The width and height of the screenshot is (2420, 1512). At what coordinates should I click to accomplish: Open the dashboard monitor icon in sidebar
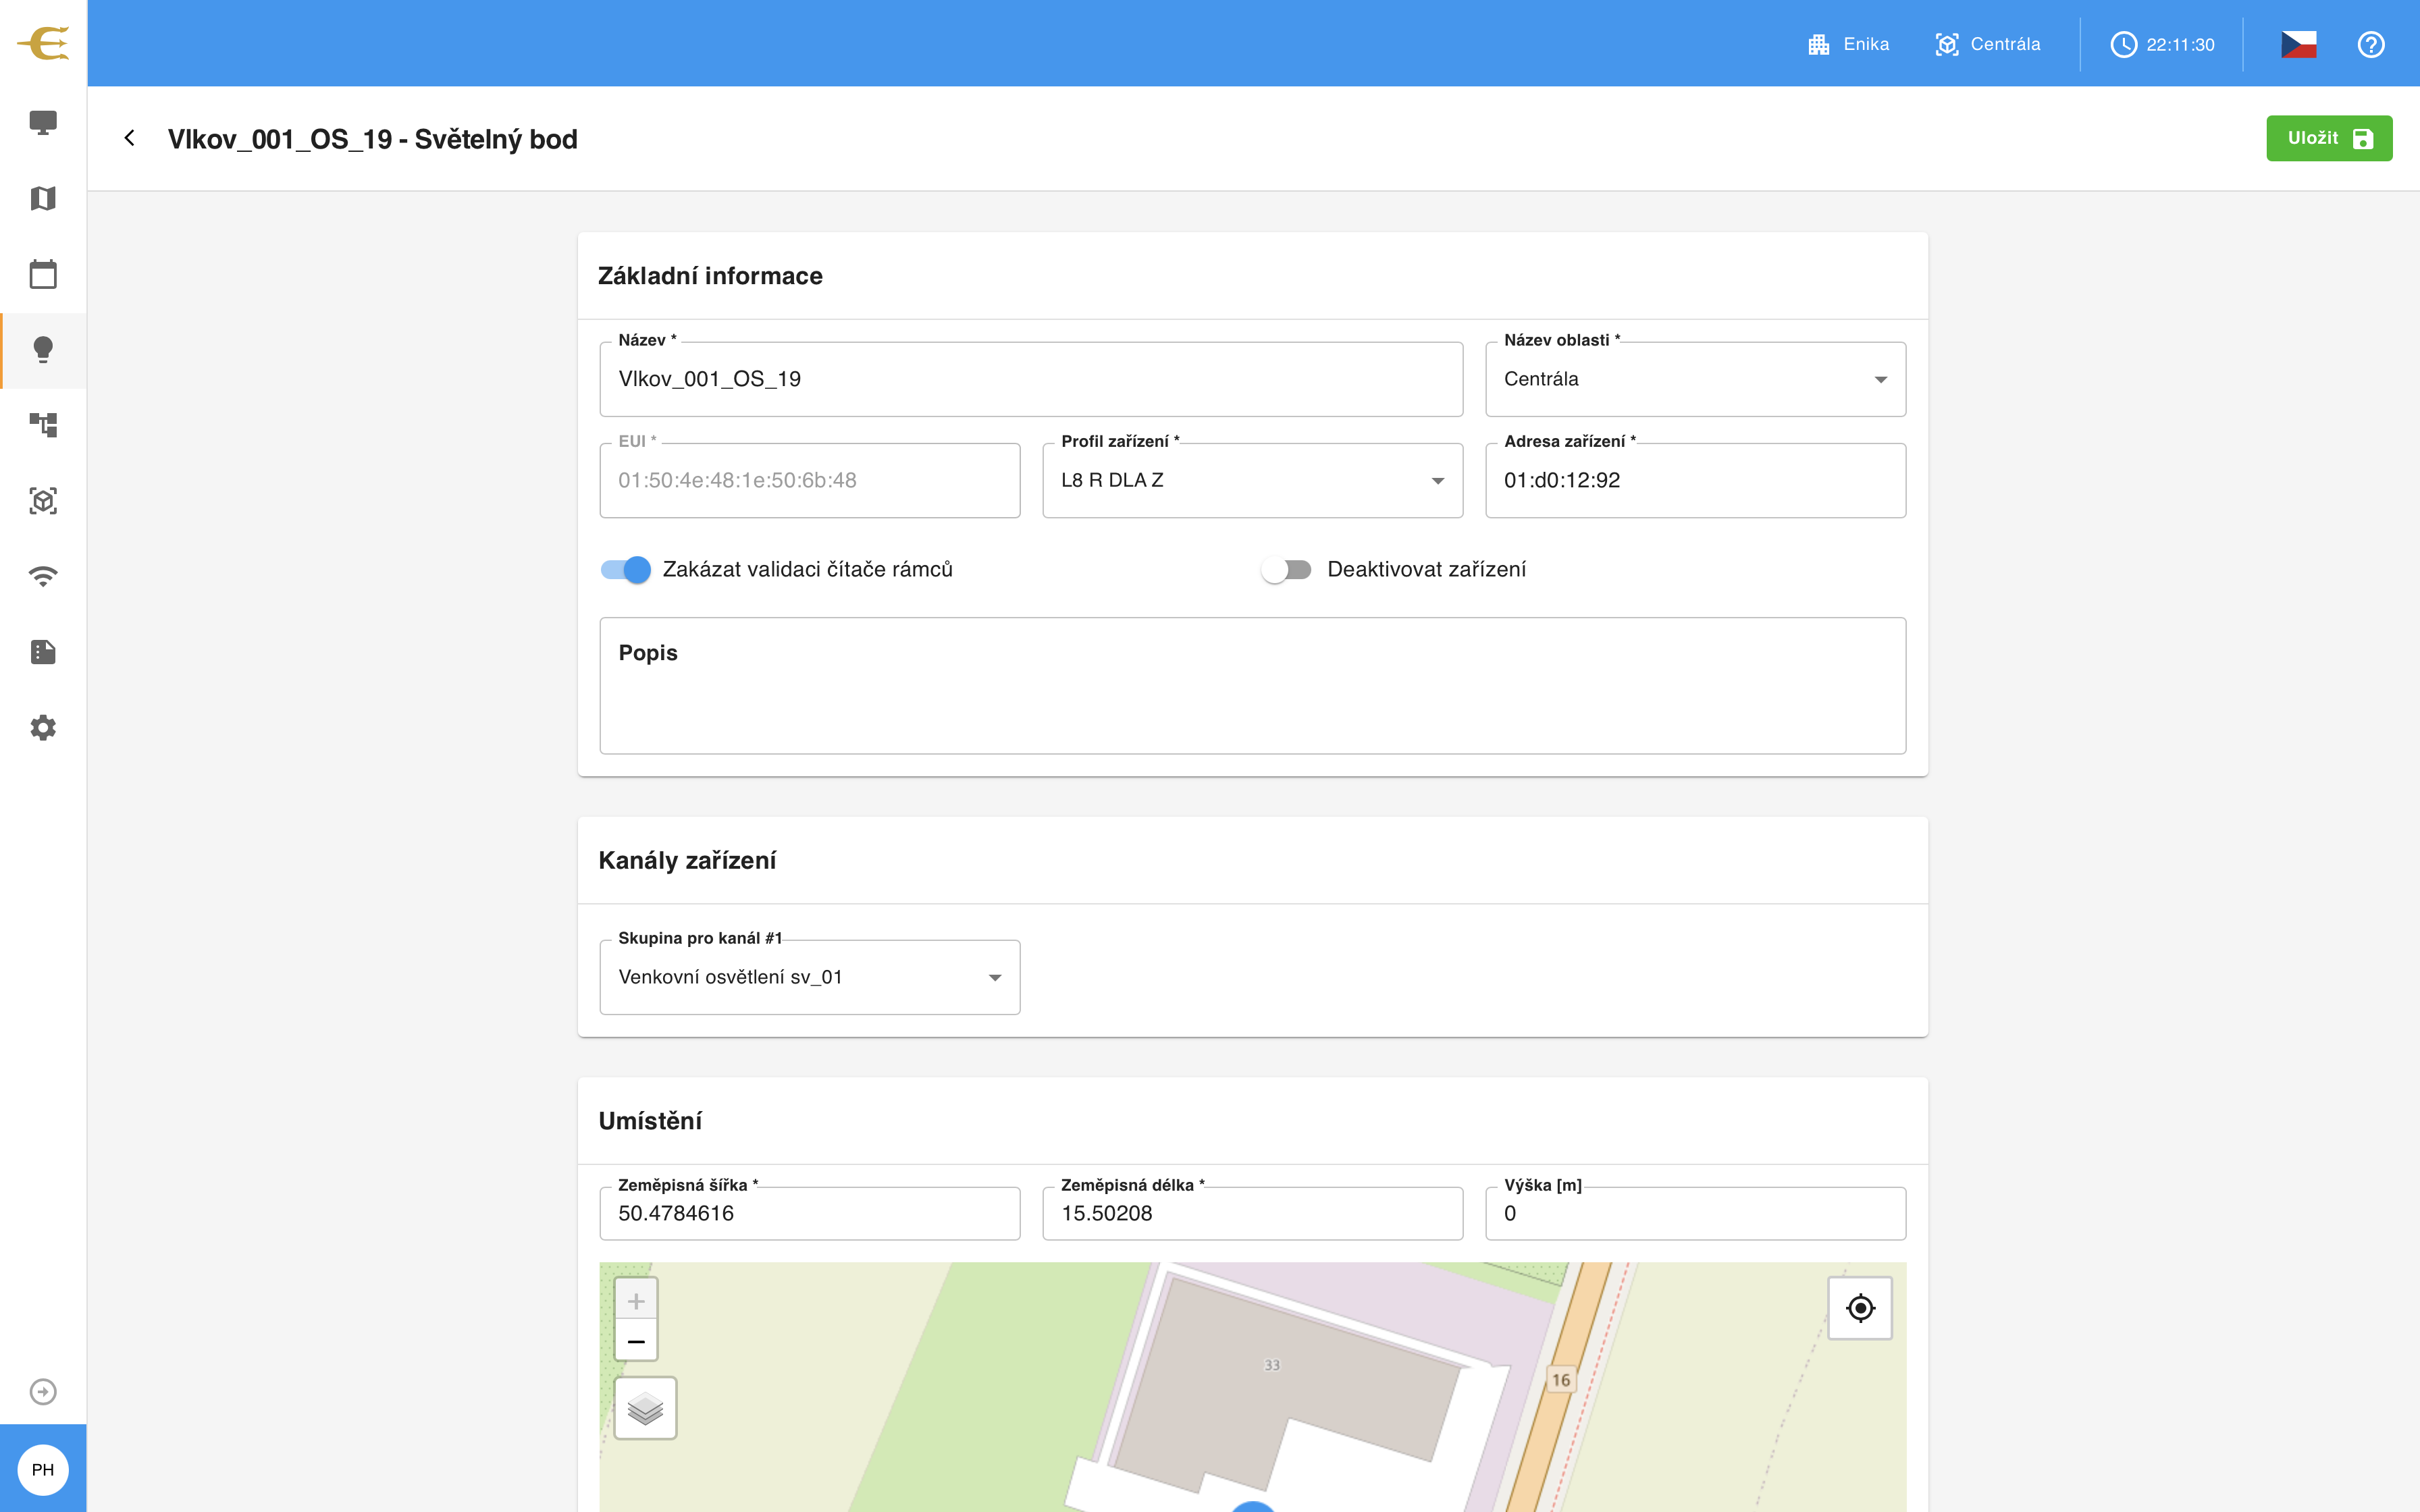point(43,122)
